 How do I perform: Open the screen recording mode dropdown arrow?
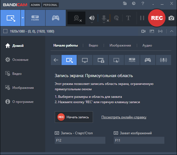click(x=23, y=18)
